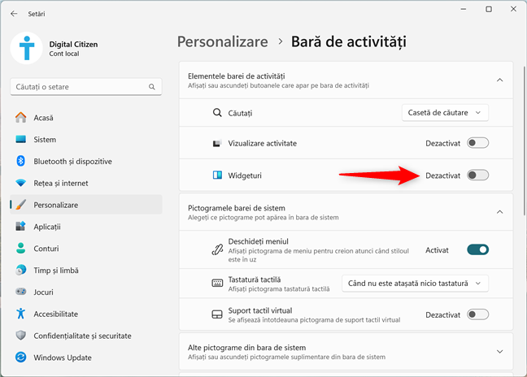Click the Accesibilitate figure icon

(x=21, y=314)
